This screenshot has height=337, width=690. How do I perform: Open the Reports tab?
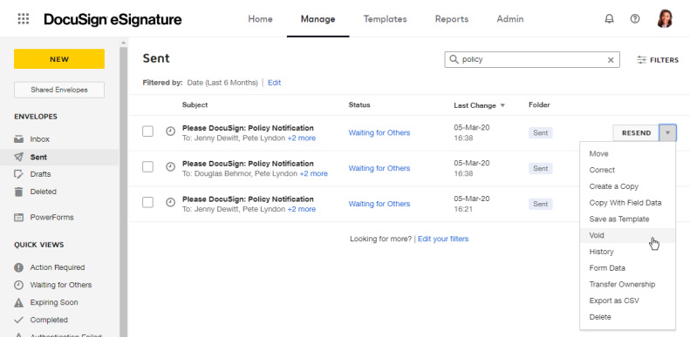click(x=452, y=19)
